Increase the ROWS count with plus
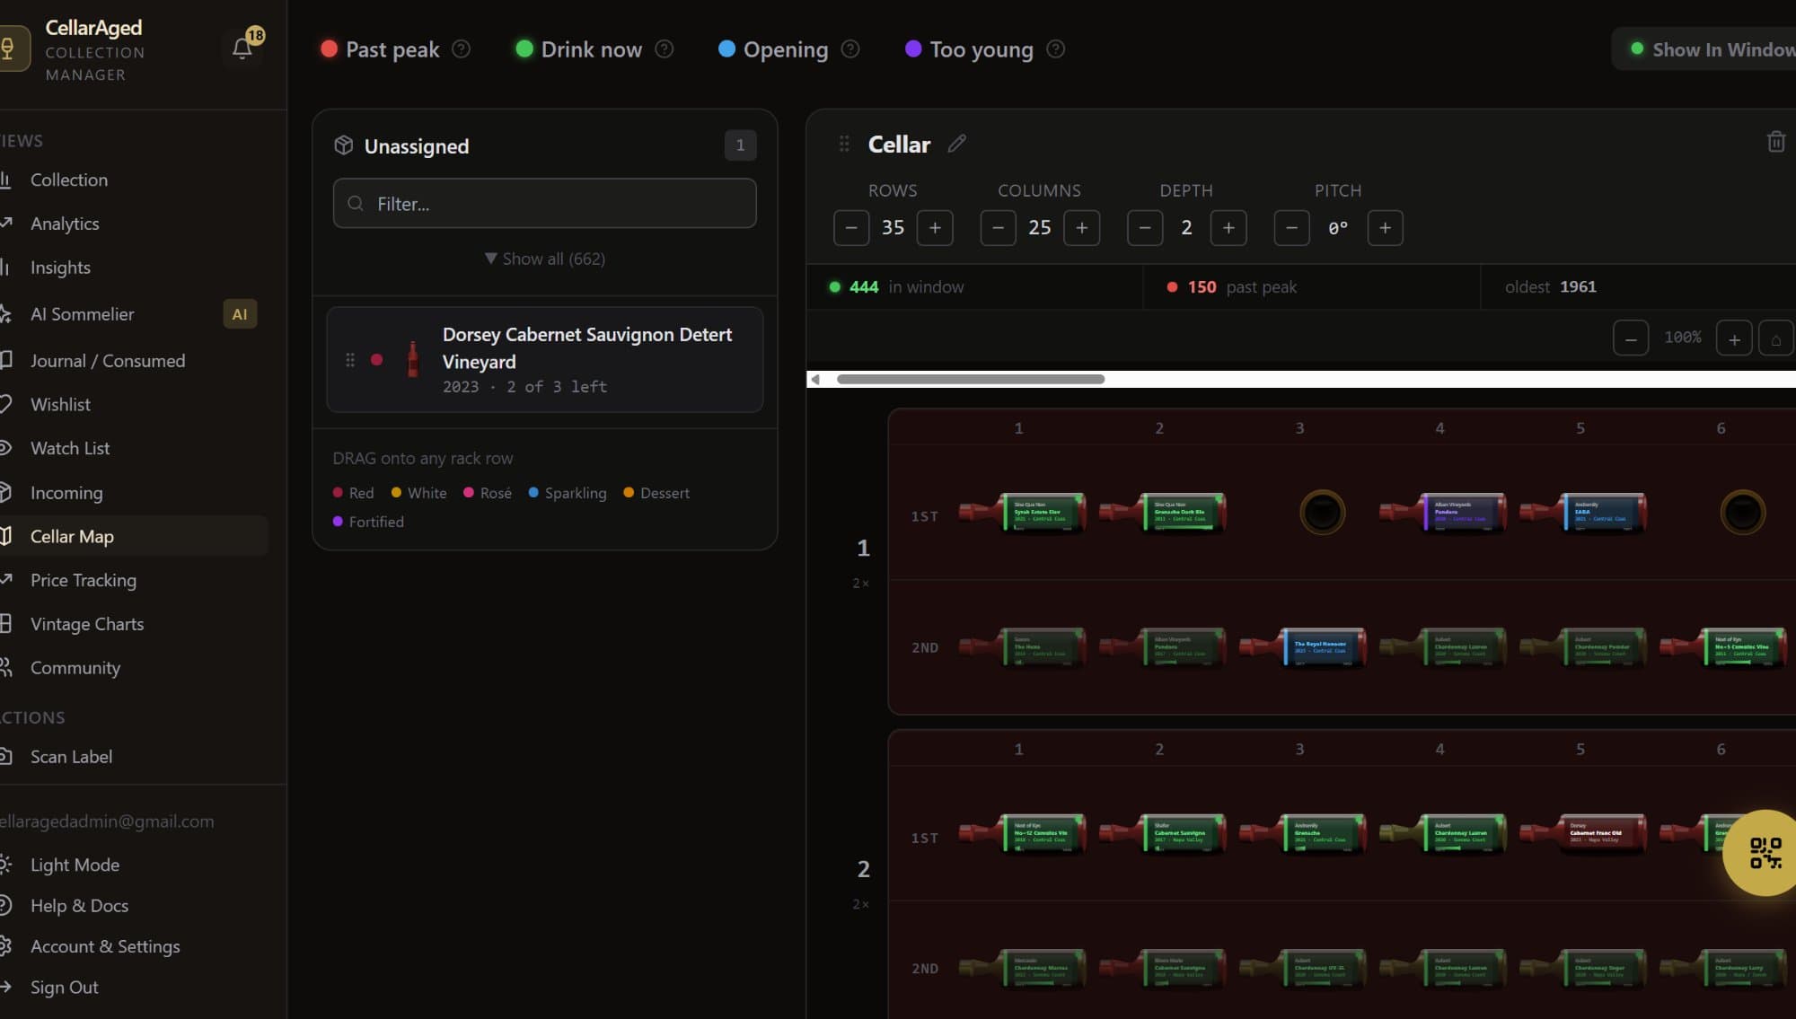 click(935, 228)
